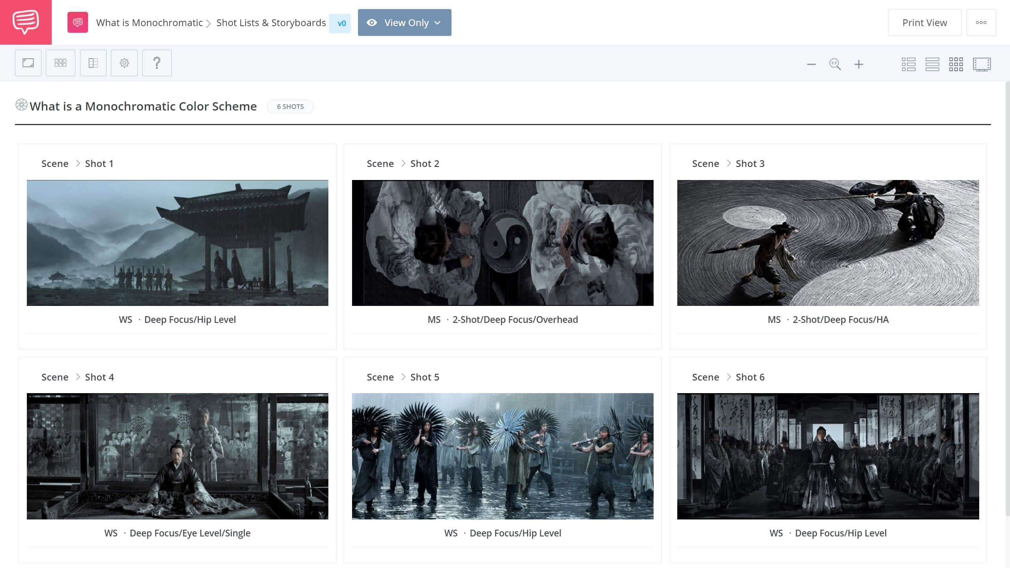Click the Shot 3 label

tap(750, 163)
